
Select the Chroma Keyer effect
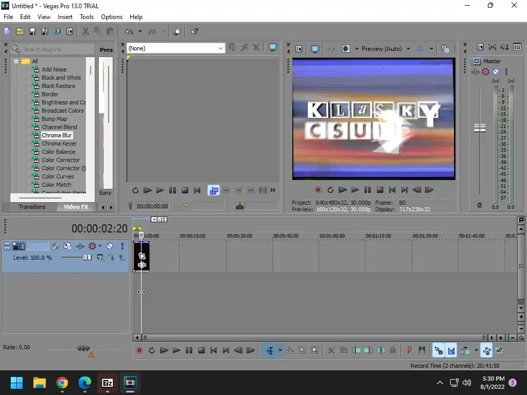click(x=59, y=143)
